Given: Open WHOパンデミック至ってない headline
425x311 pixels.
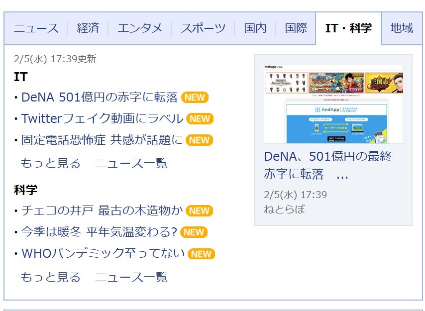Looking at the screenshot, I should pos(103,254).
